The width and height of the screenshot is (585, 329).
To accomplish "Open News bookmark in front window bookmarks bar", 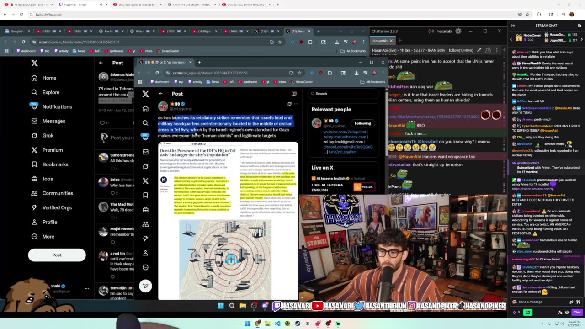I will click(x=213, y=82).
